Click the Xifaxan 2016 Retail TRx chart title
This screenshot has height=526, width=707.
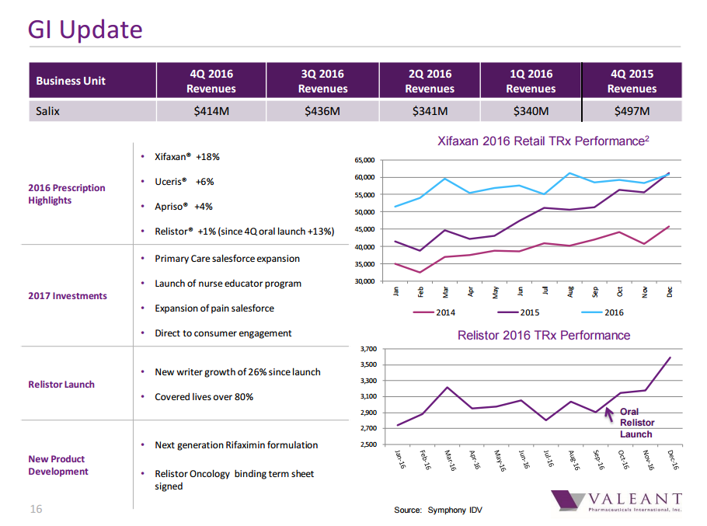pos(543,141)
